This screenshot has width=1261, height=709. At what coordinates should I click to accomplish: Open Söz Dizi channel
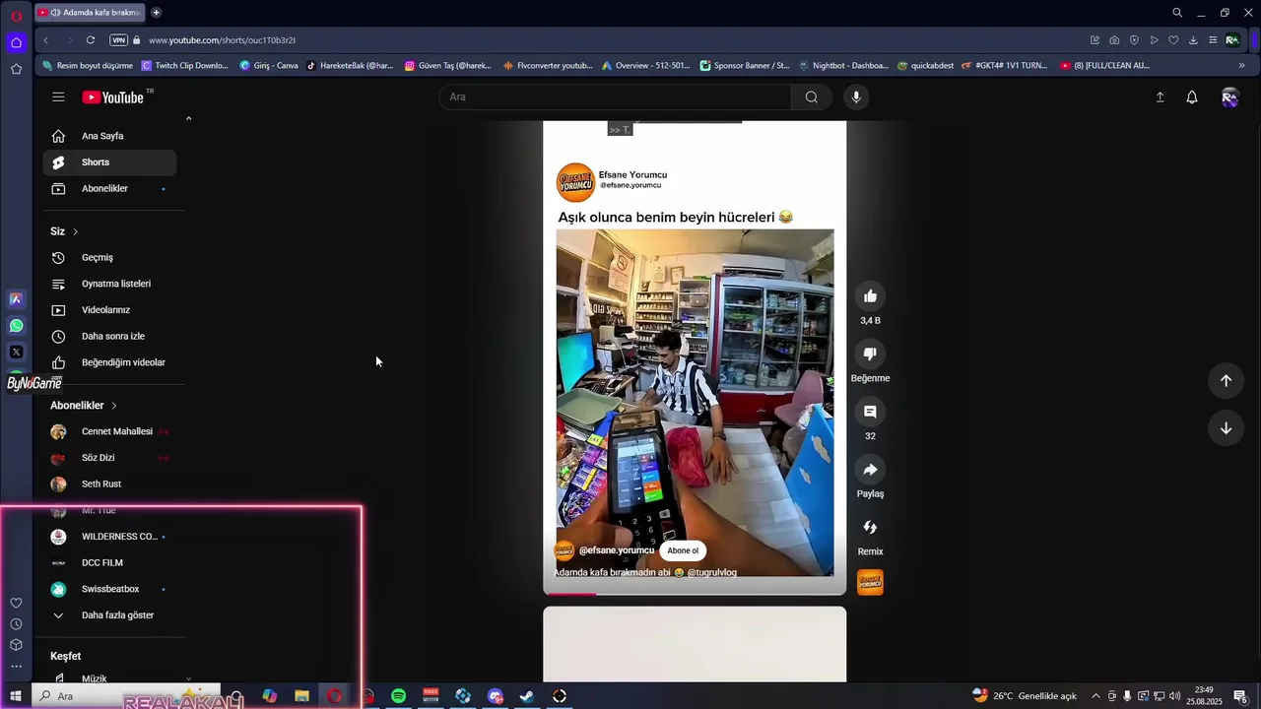pyautogui.click(x=109, y=458)
